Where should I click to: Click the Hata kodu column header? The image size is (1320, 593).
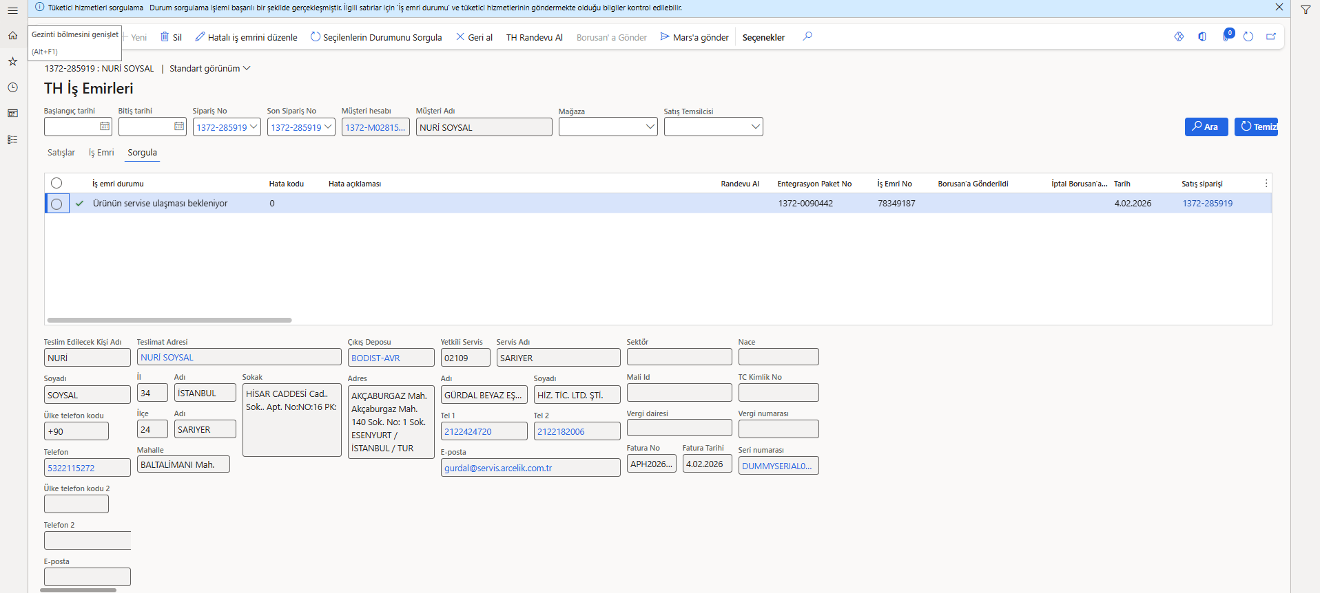(286, 184)
